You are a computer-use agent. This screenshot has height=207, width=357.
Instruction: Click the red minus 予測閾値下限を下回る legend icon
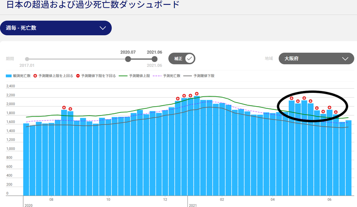click(x=79, y=76)
